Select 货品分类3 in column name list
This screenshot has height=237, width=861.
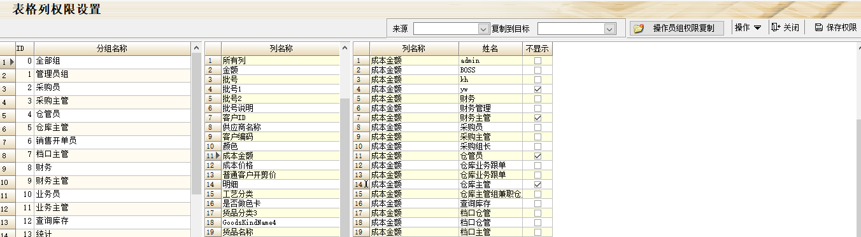(x=281, y=213)
